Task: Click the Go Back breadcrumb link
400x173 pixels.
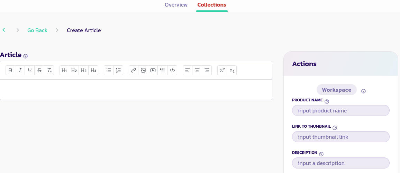Action: pos(37,30)
